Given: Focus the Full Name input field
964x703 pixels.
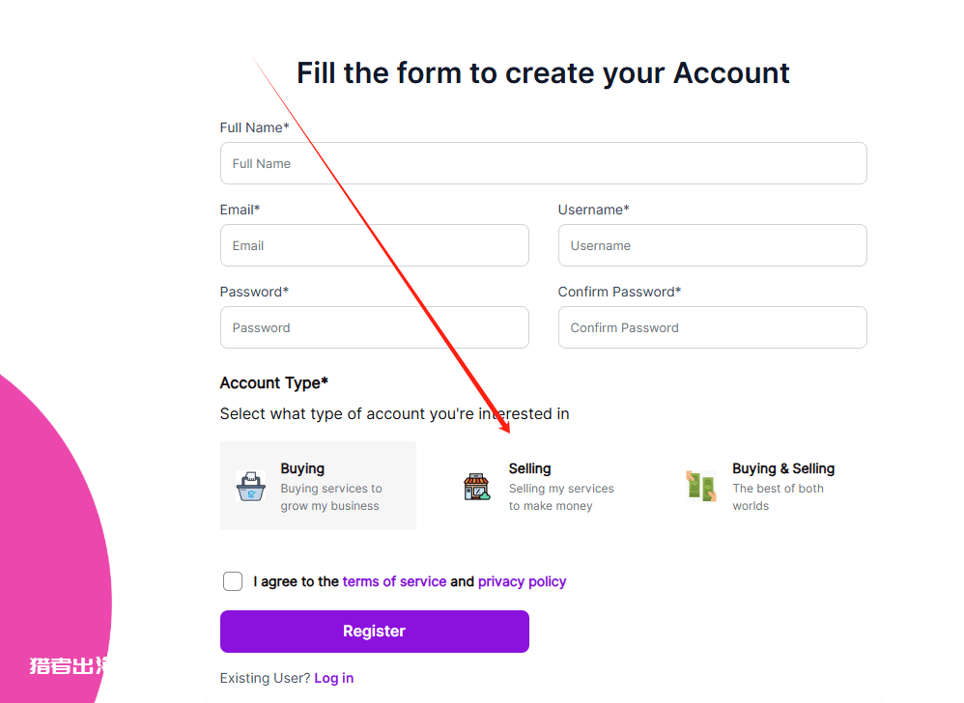Looking at the screenshot, I should pos(544,163).
